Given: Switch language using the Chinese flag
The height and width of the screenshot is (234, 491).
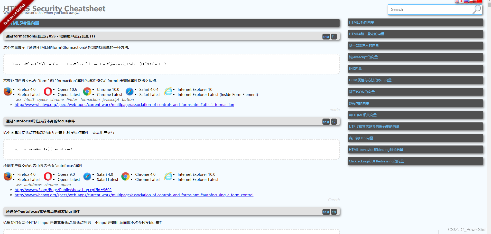Looking at the screenshot, I should pyautogui.click(x=480, y=1).
